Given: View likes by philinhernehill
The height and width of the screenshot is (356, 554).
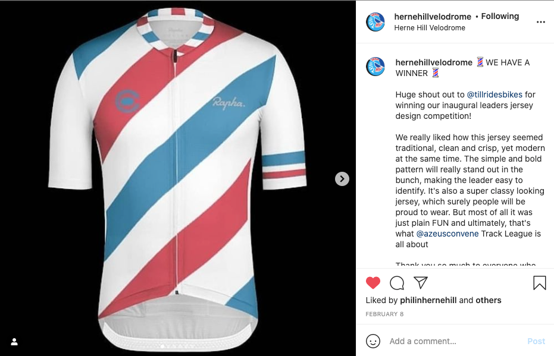Looking at the screenshot, I should (x=428, y=300).
